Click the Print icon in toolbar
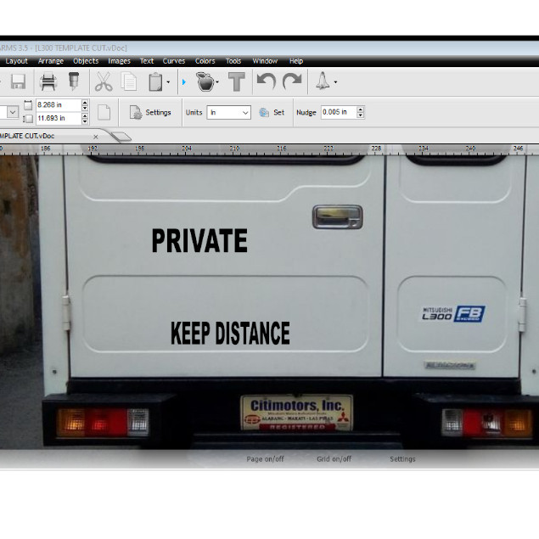 (x=48, y=82)
